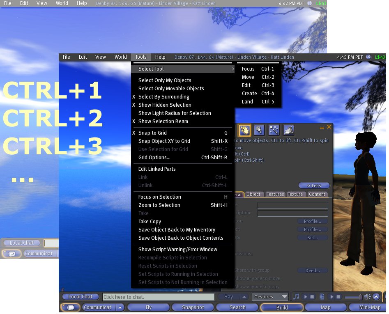Click the Fly button

148,307
